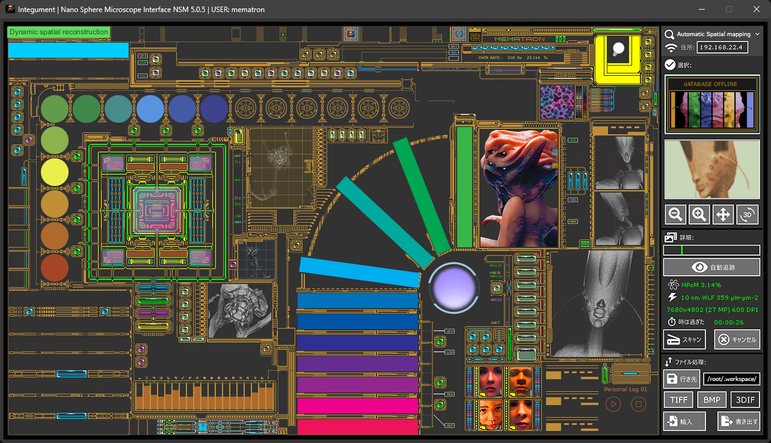Click the Dynamic spatial reconstruction header

(58, 31)
